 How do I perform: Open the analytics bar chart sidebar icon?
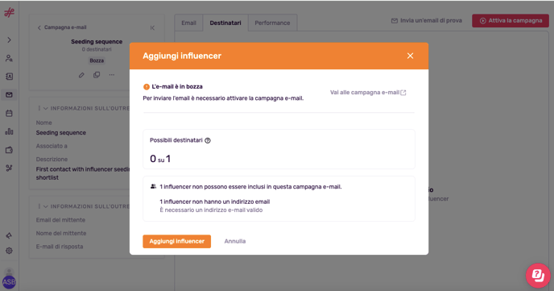tap(9, 131)
